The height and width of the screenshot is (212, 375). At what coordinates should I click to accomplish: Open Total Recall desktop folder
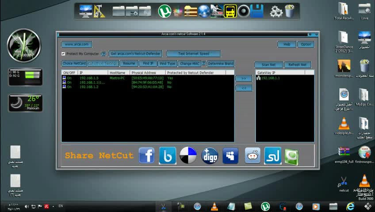[x=344, y=11]
